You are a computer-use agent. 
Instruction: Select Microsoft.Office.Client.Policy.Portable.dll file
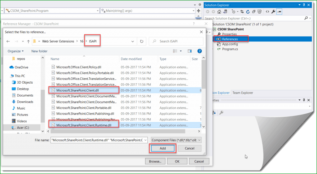click(85, 73)
